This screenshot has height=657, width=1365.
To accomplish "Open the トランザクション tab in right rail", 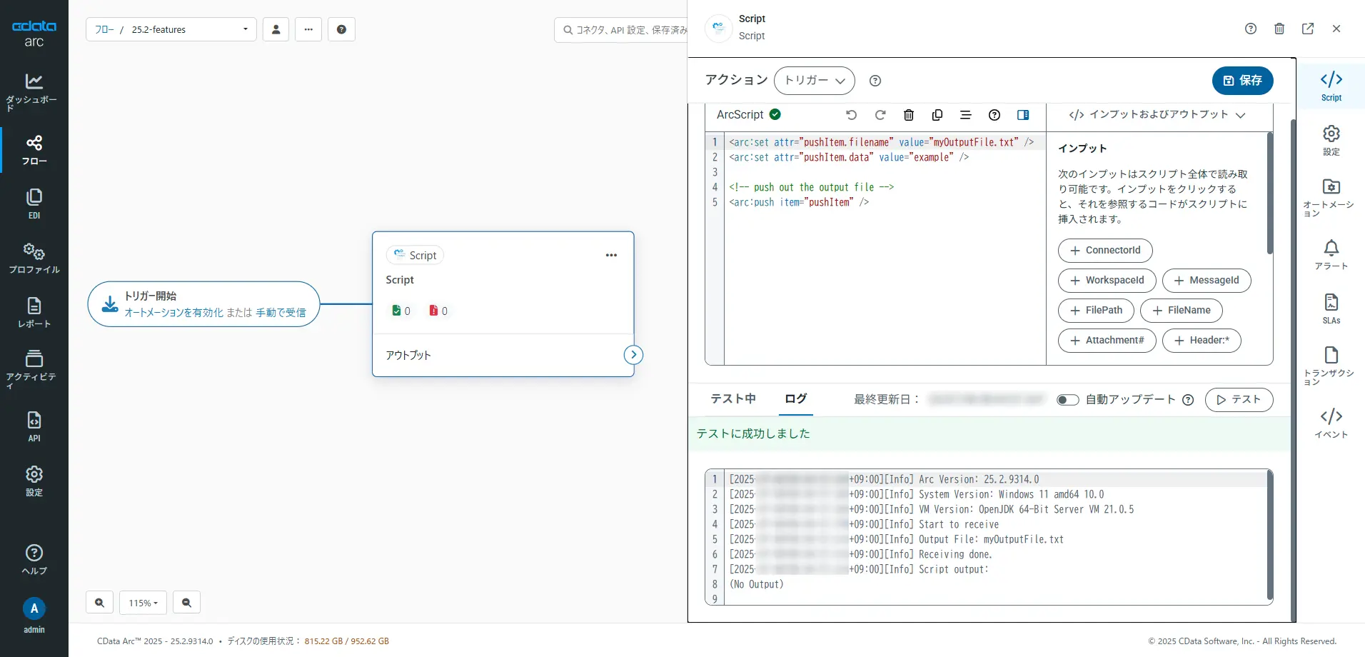I will tap(1331, 366).
